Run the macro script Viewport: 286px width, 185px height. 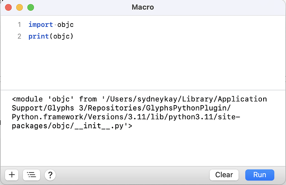(x=259, y=175)
